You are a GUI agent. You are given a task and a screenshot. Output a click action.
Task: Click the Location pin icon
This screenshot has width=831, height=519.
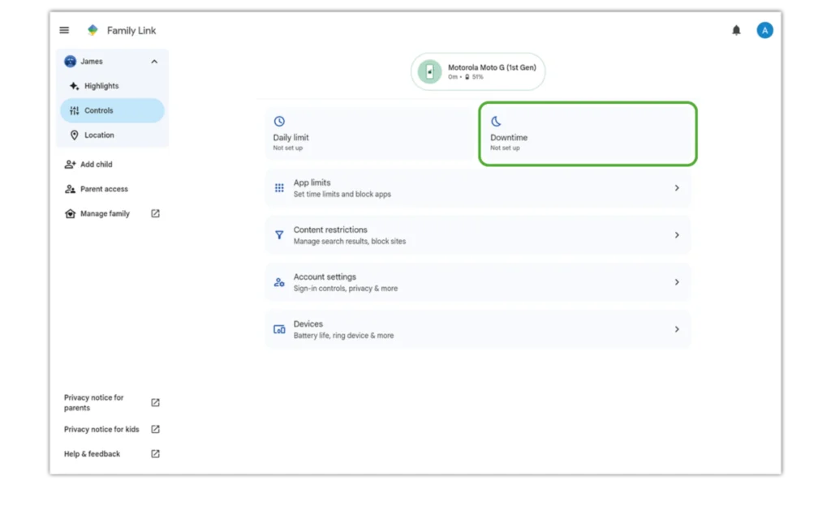[x=74, y=135]
